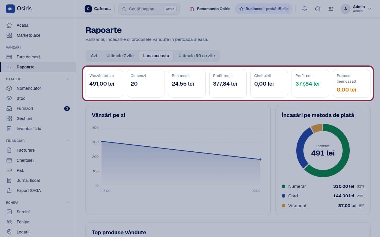Collapse the Financiar section chevron
This screenshot has height=237, width=380.
(x=67, y=141)
